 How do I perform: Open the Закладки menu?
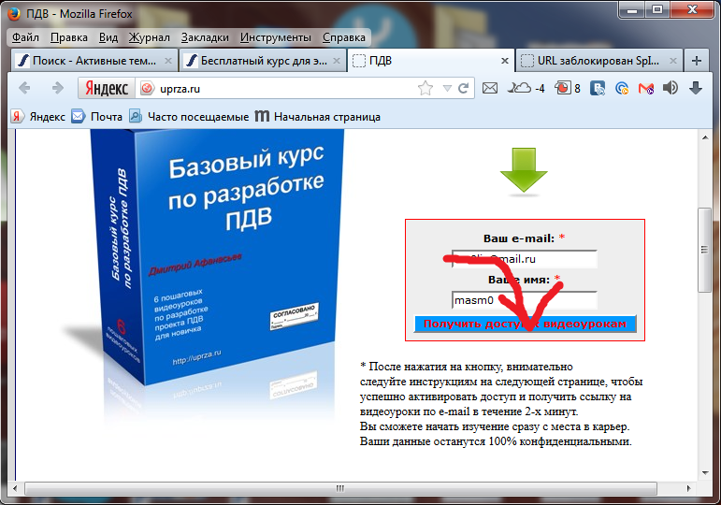[205, 37]
